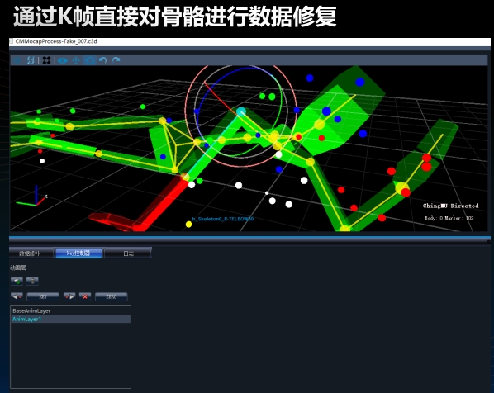Jump to the previous keyframe
Image resolution: width=494 pixels, height=393 pixels.
(17, 296)
